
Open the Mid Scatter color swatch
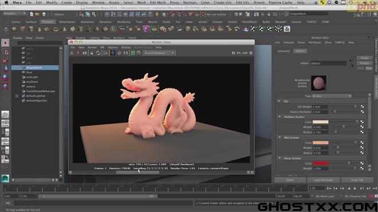click(320, 143)
